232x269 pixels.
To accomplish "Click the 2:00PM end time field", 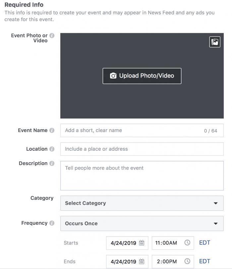I will [173, 261].
